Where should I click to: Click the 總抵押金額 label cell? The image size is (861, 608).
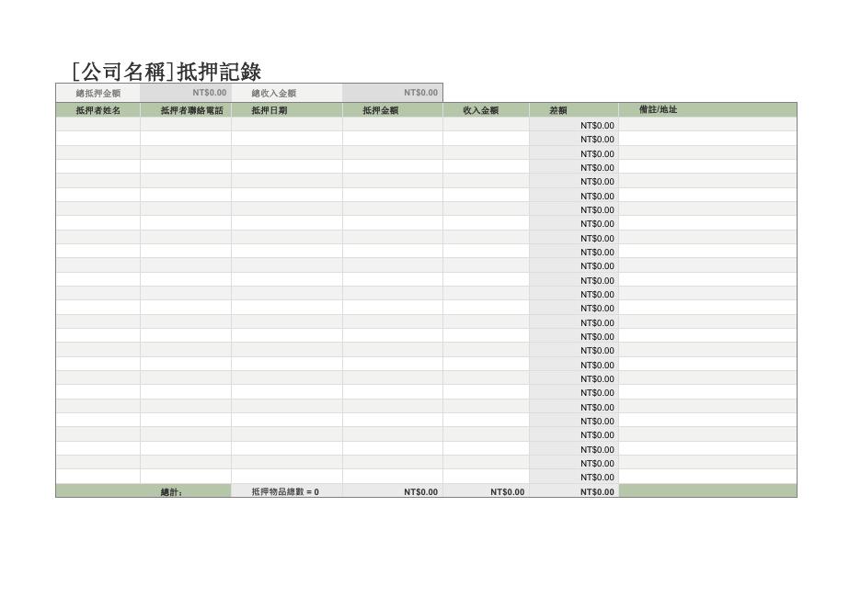point(98,93)
